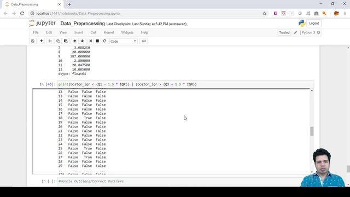This screenshot has width=350, height=197.
Task: Move the selected cell down
Action: pos(83,41)
